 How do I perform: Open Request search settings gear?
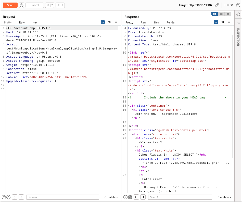(8, 197)
